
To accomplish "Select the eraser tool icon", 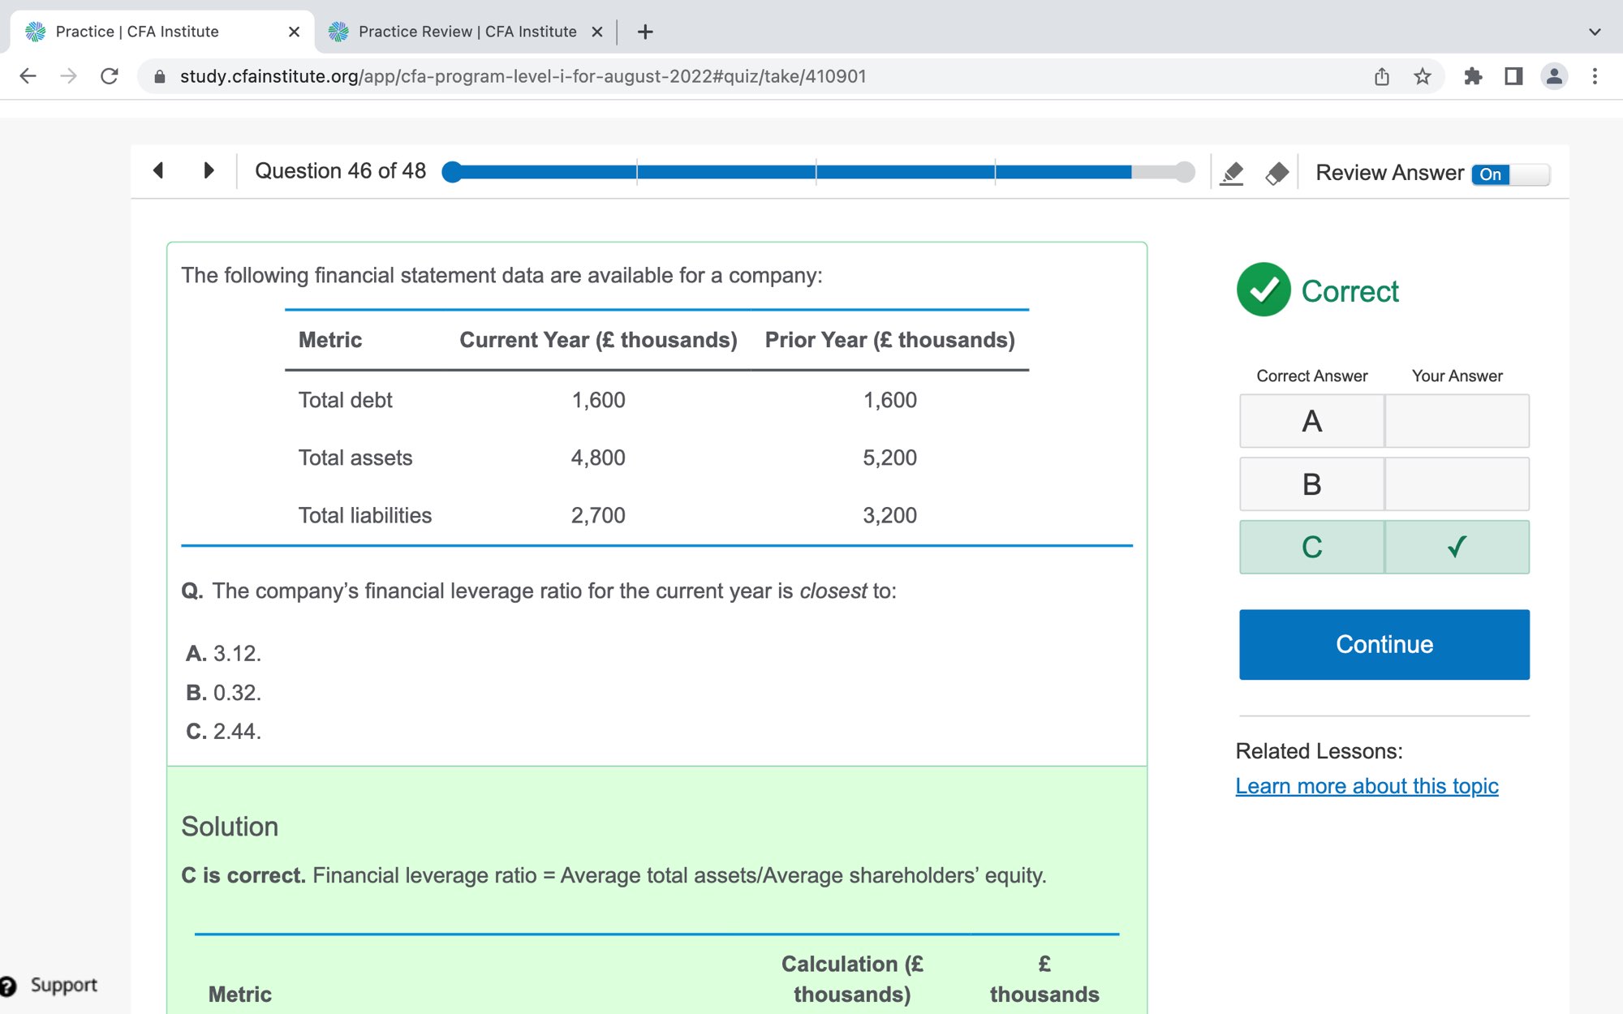I will tap(1276, 173).
